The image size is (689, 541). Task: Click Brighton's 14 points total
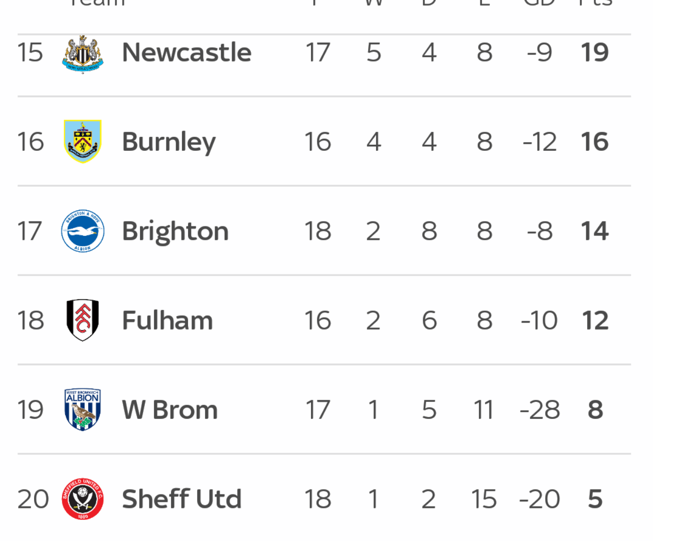pyautogui.click(x=595, y=231)
